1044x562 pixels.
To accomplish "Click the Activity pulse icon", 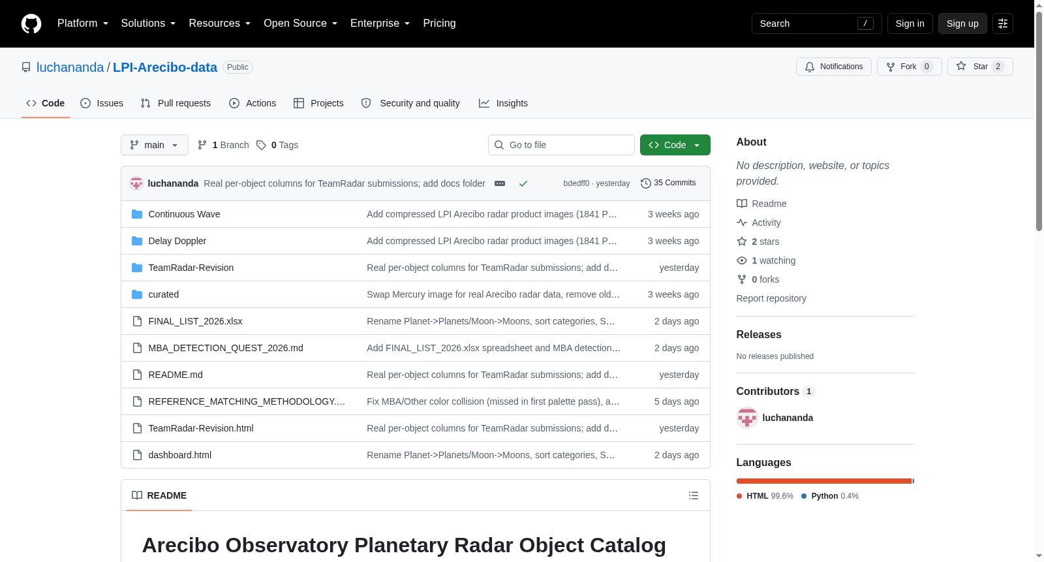I will point(742,223).
